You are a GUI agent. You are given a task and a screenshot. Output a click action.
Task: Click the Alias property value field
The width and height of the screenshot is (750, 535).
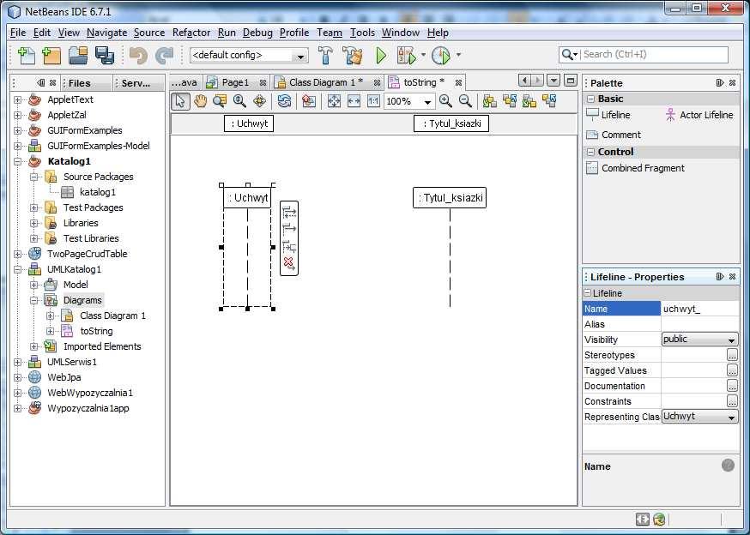click(x=699, y=324)
